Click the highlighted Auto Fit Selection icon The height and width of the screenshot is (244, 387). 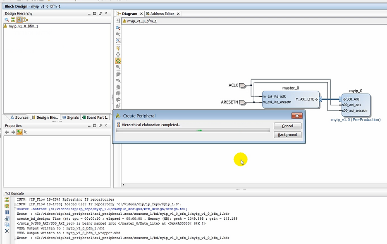[x=118, y=61]
